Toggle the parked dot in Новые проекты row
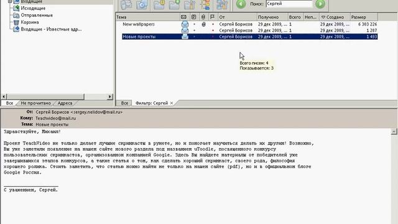Image resolution: width=398 pixels, height=224 pixels. [194, 37]
